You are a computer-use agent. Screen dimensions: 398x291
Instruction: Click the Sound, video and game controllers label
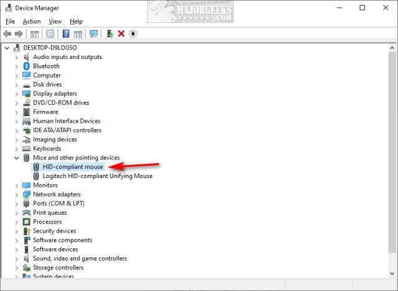pyautogui.click(x=80, y=259)
